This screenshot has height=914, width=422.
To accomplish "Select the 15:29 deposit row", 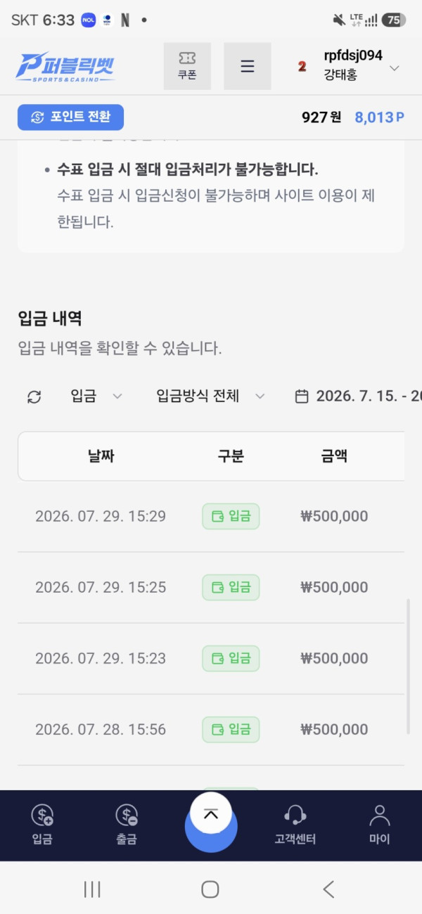I will coord(211,517).
